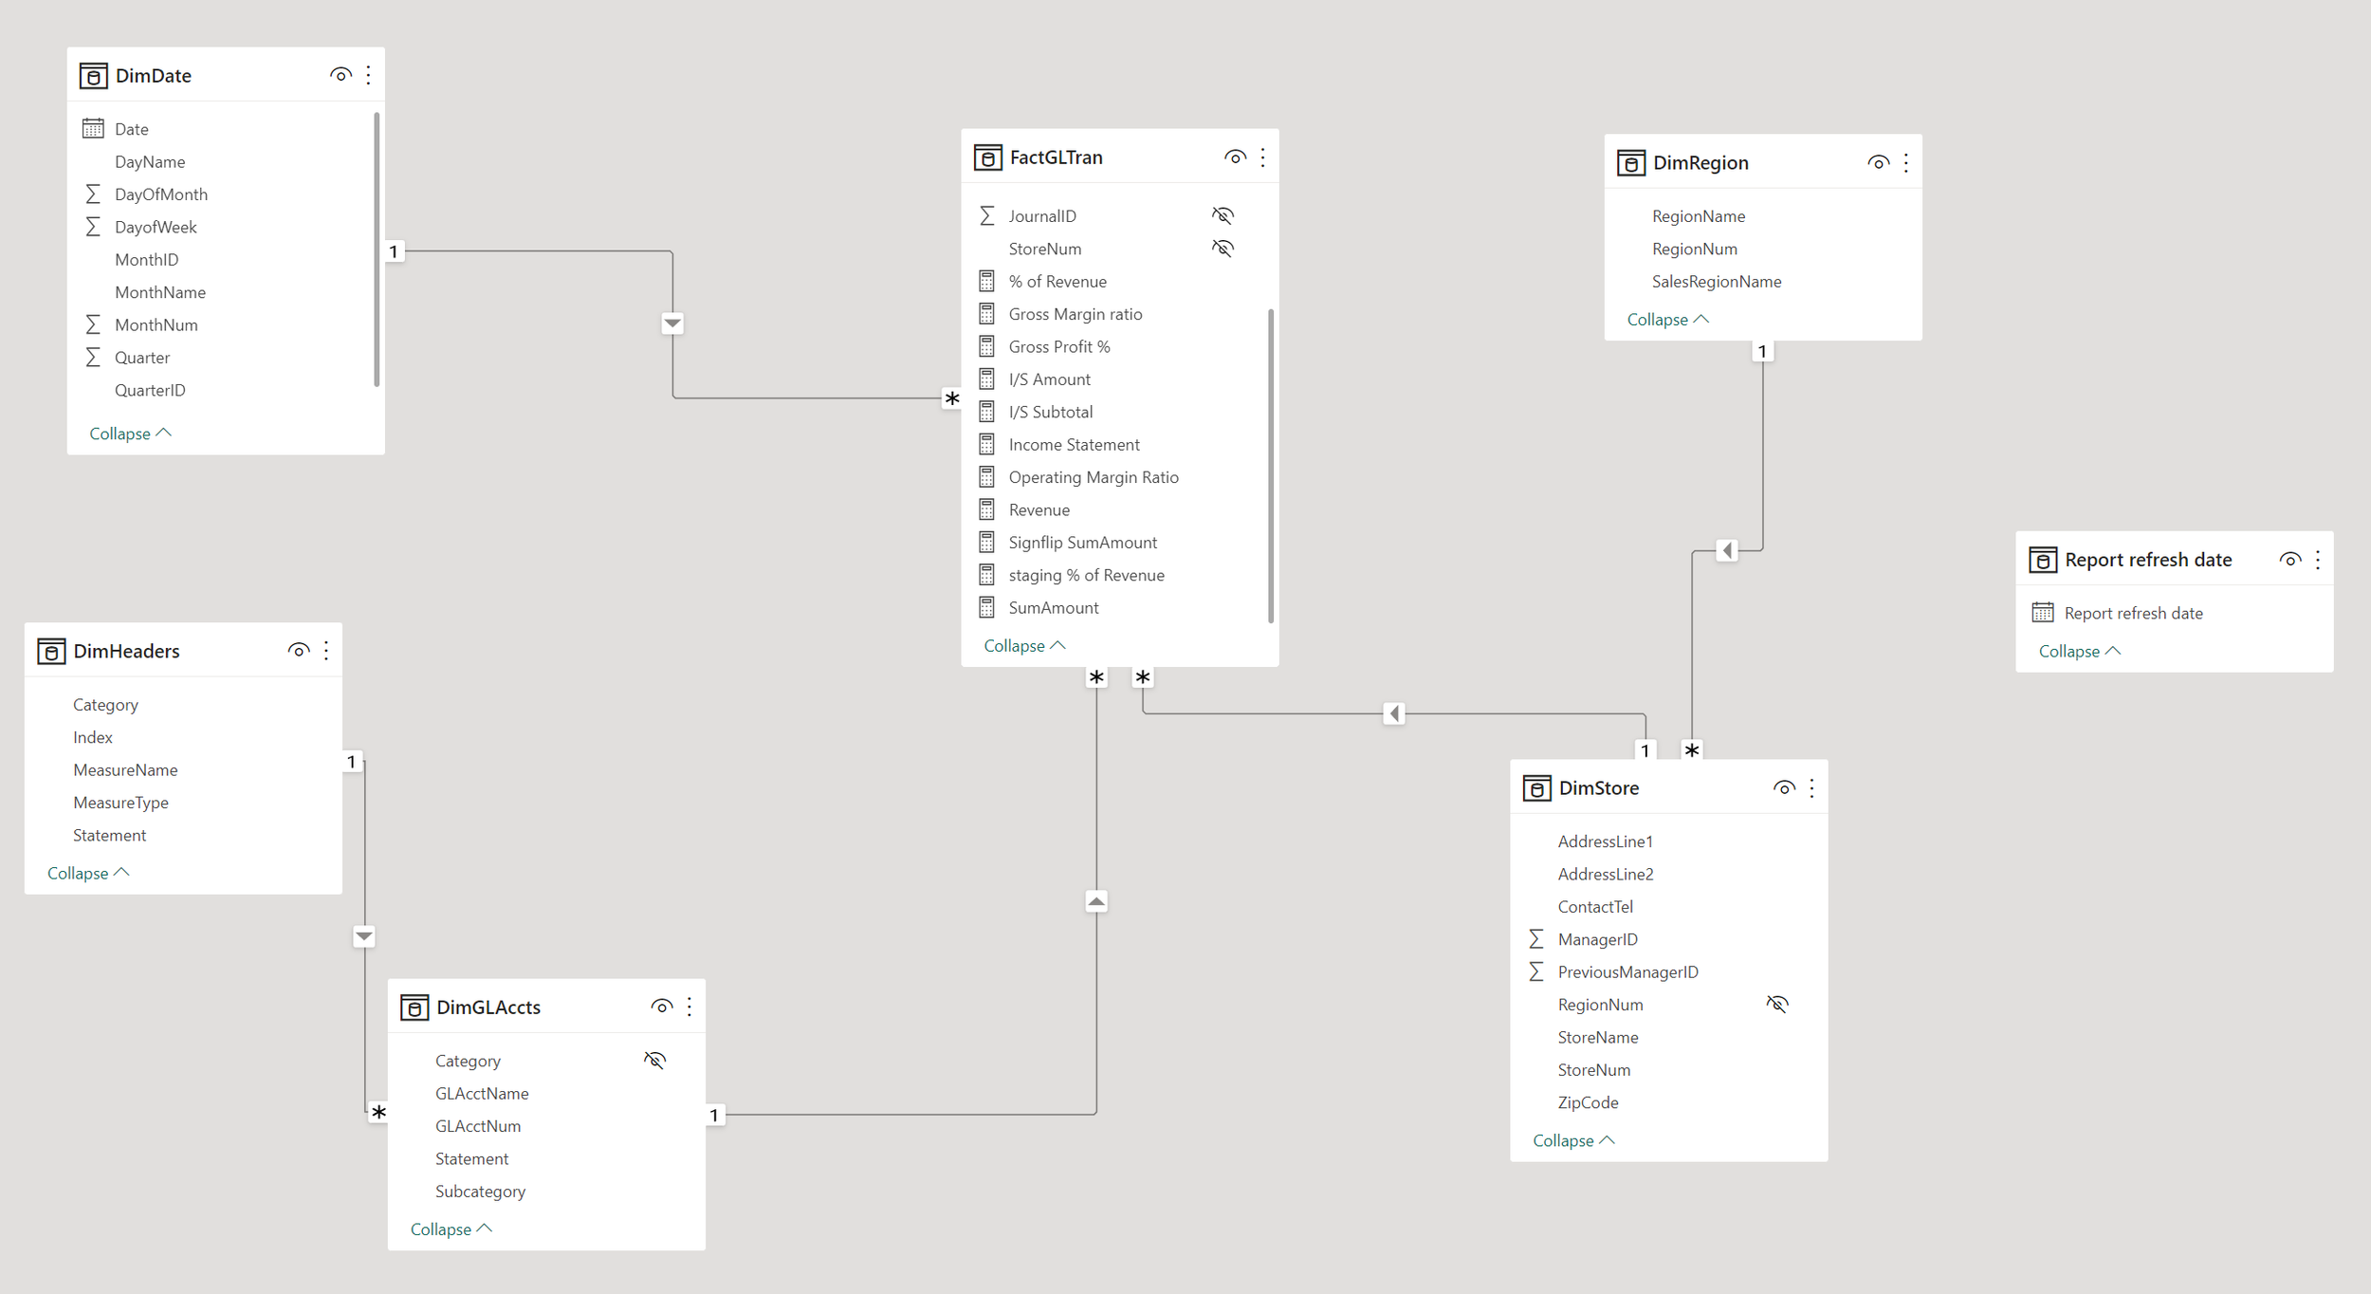Unhide RegionNum column in DimStore

pyautogui.click(x=1777, y=1005)
